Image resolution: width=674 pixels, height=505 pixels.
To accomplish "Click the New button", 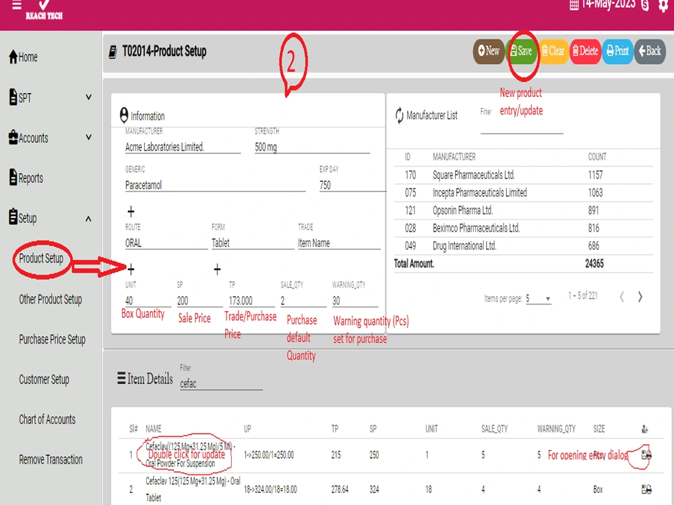I will [489, 51].
